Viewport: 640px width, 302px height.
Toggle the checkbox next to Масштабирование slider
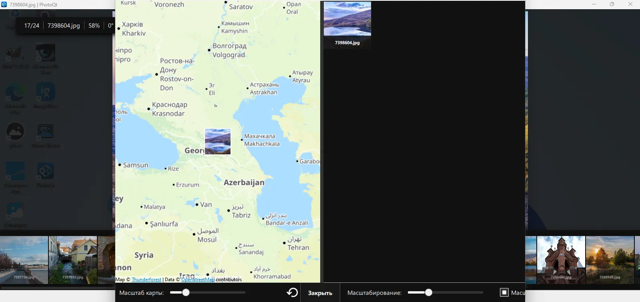click(504, 292)
